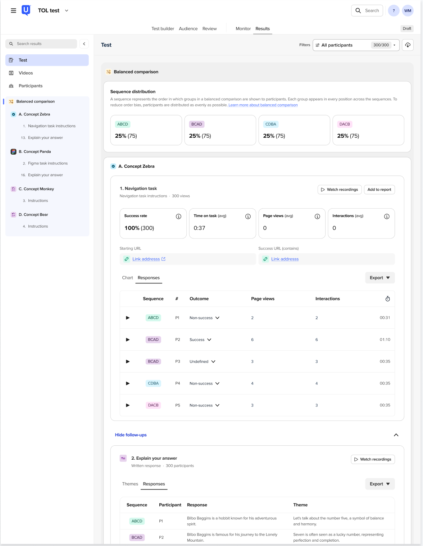Switch to the Chart tab
Screen dimensions: 423x546
pos(127,278)
